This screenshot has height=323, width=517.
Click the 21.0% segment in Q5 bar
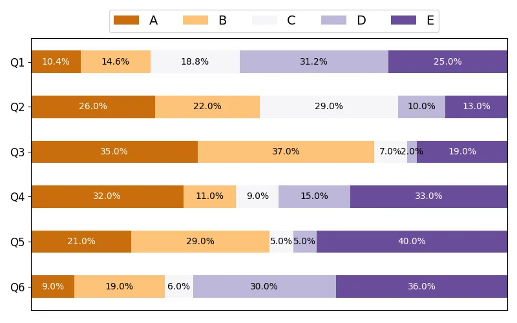click(81, 242)
